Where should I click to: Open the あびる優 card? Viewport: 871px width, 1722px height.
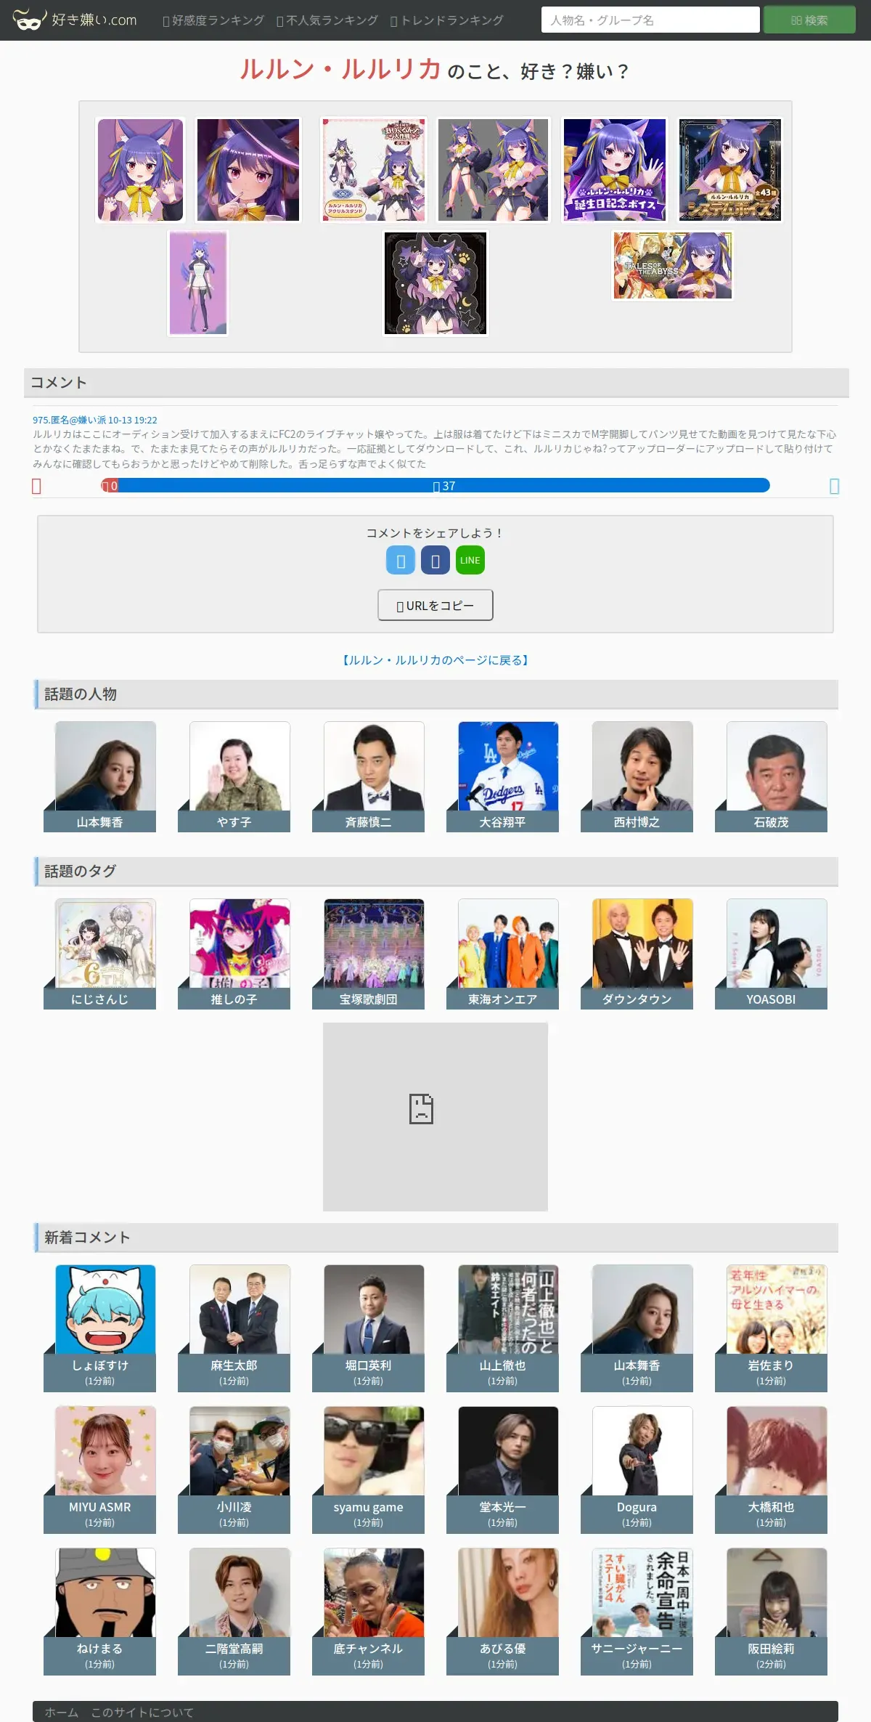(503, 1611)
